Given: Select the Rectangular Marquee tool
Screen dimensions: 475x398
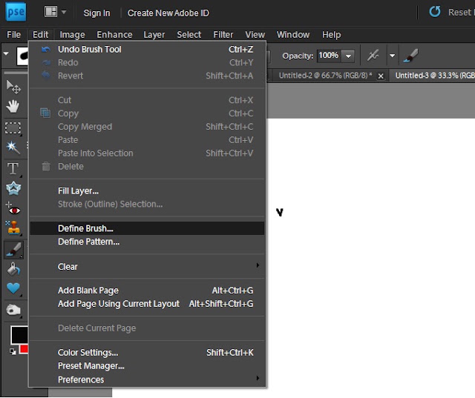Looking at the screenshot, I should (13, 128).
